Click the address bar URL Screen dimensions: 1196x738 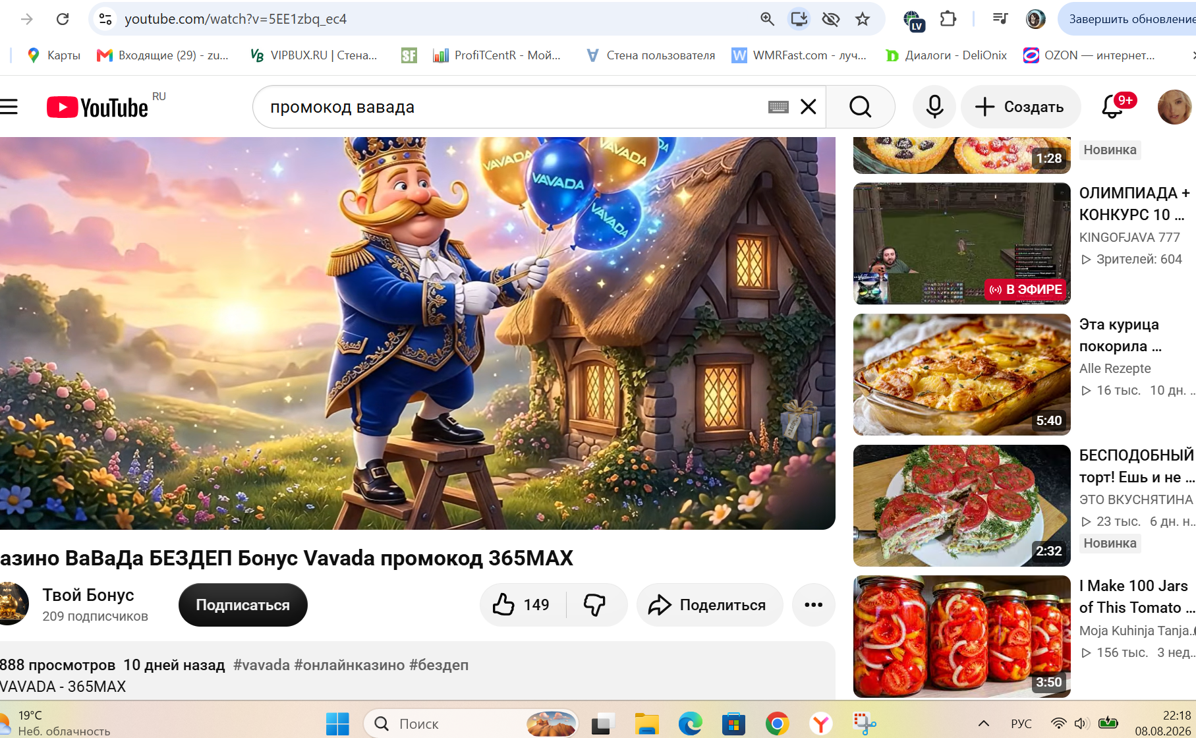235,19
